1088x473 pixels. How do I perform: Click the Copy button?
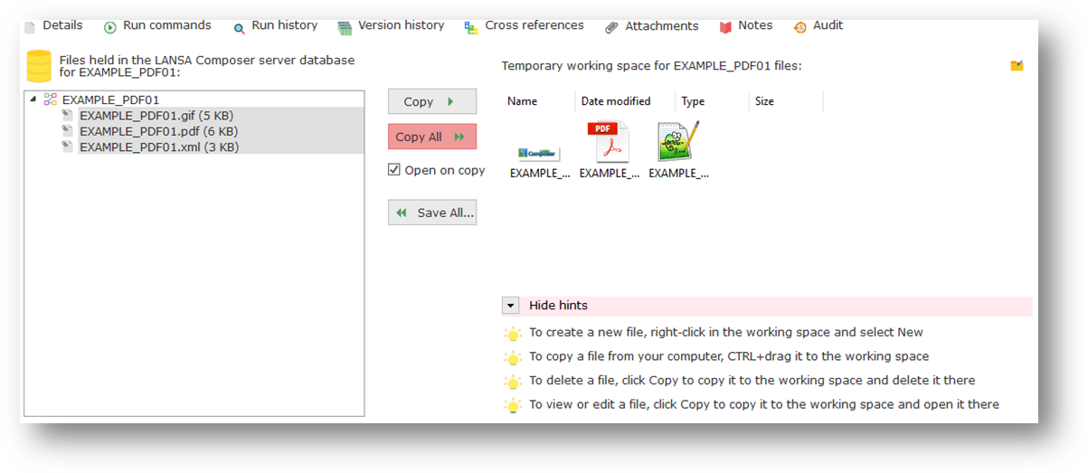coord(432,101)
